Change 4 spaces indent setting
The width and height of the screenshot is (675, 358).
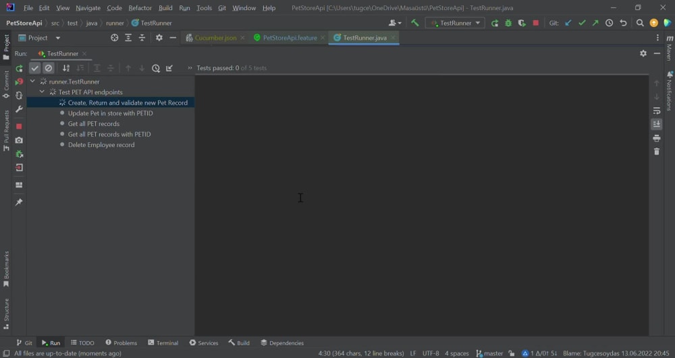pyautogui.click(x=457, y=353)
